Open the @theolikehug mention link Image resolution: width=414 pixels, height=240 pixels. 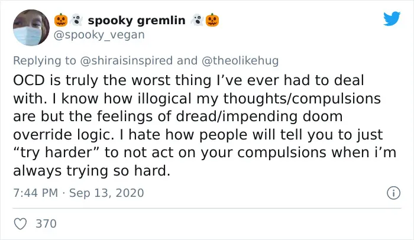click(240, 60)
